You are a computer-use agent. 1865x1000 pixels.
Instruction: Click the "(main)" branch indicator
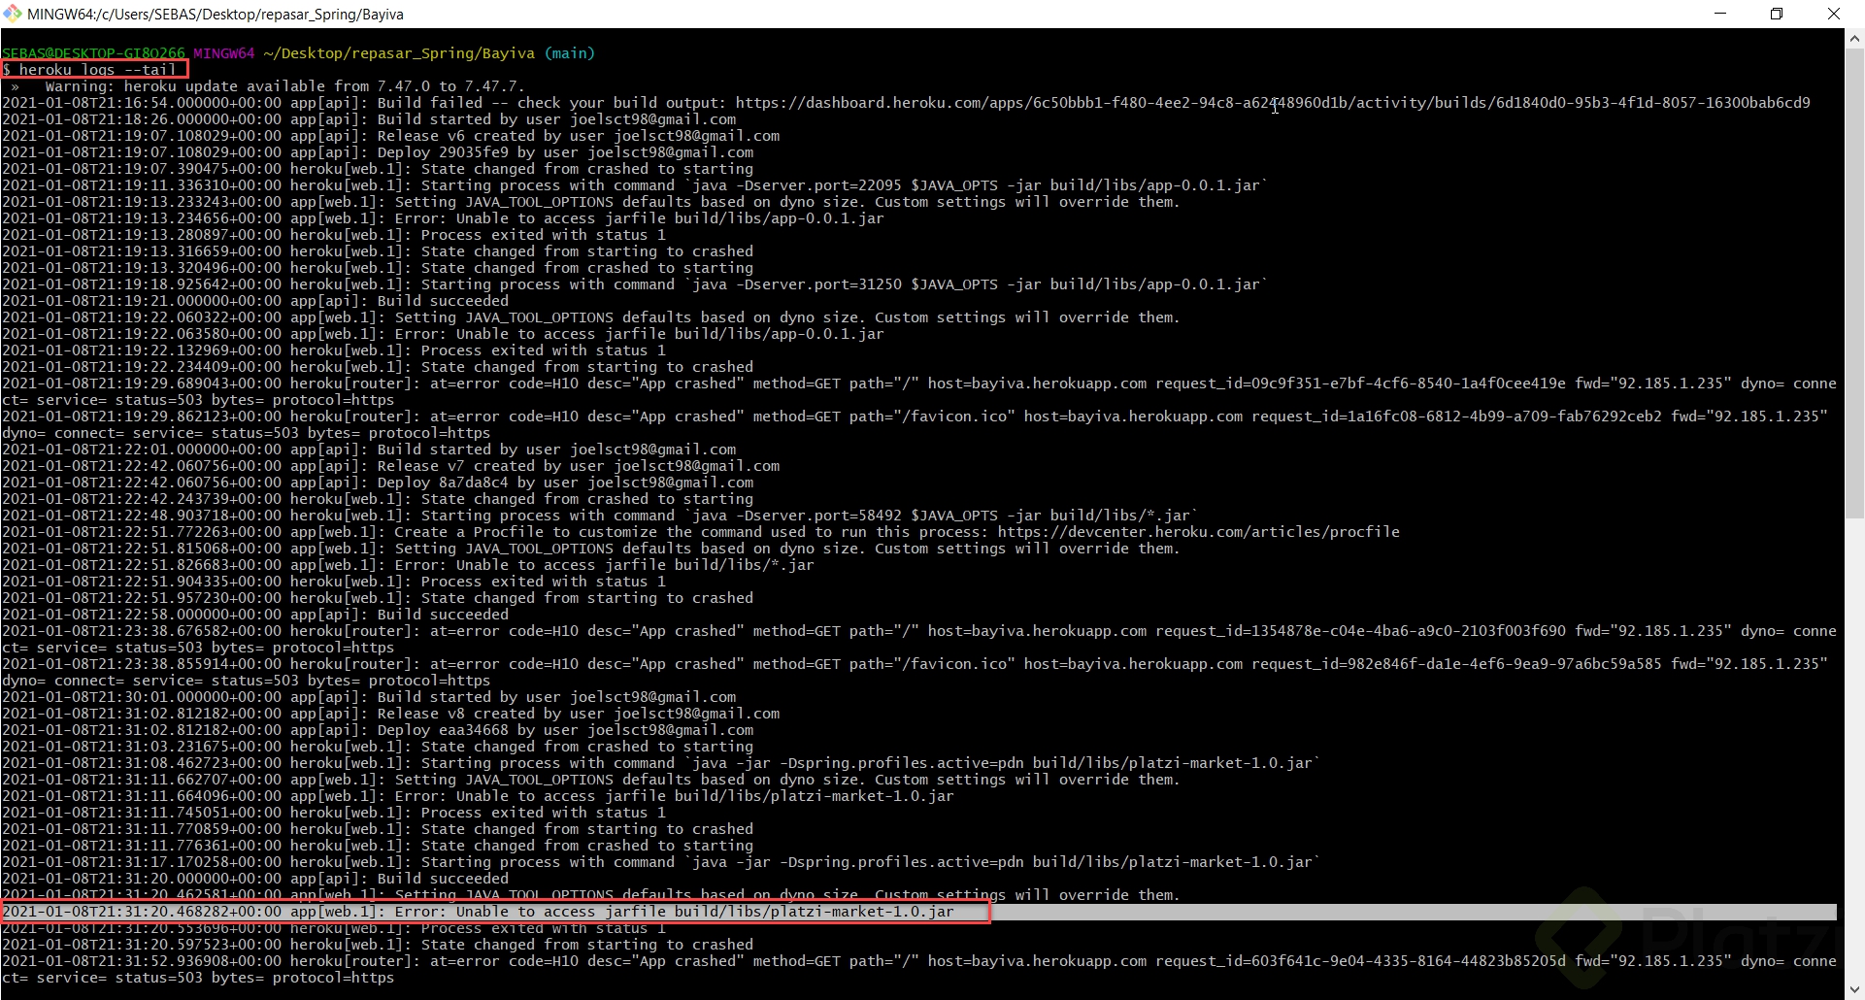tap(569, 53)
